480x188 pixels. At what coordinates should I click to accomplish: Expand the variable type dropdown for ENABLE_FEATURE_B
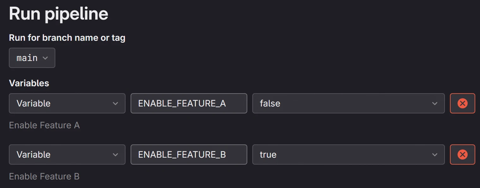67,155
